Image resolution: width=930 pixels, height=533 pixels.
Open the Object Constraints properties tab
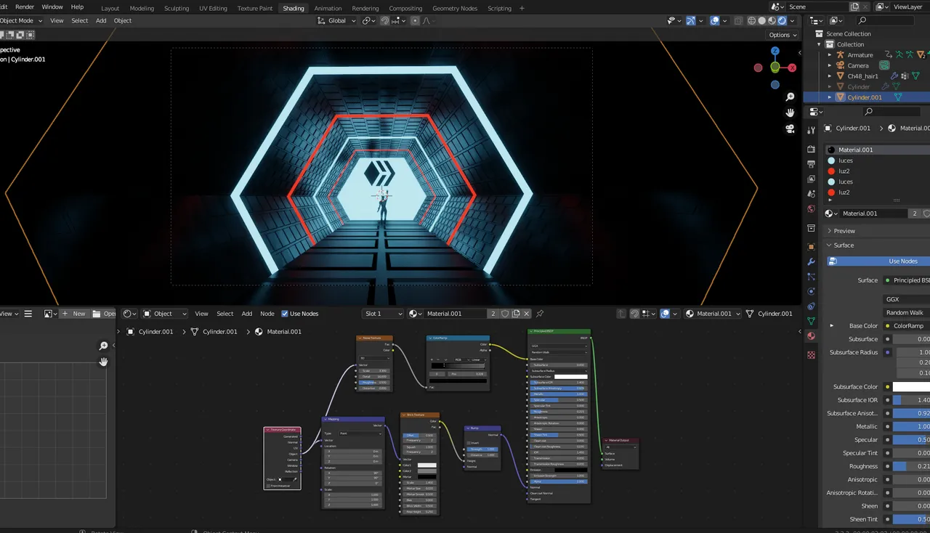coord(812,306)
